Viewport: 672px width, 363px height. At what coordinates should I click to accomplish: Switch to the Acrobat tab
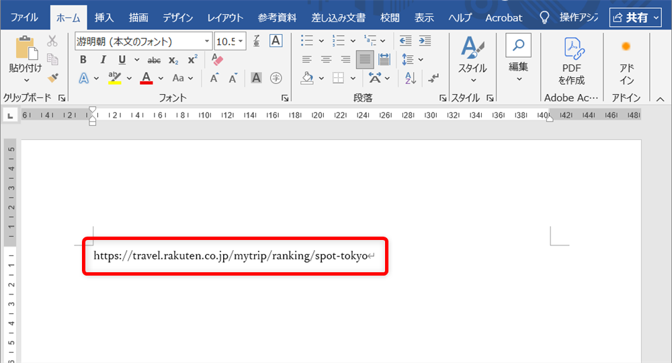tap(503, 17)
